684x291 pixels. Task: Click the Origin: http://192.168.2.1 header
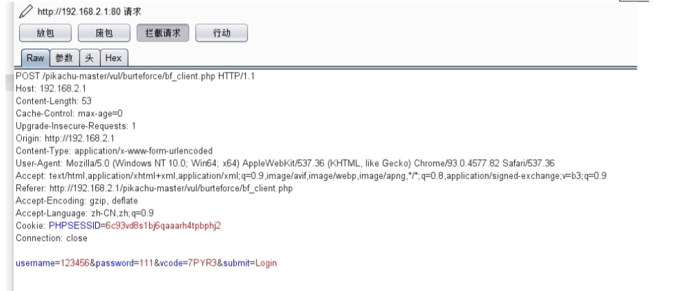pos(65,138)
